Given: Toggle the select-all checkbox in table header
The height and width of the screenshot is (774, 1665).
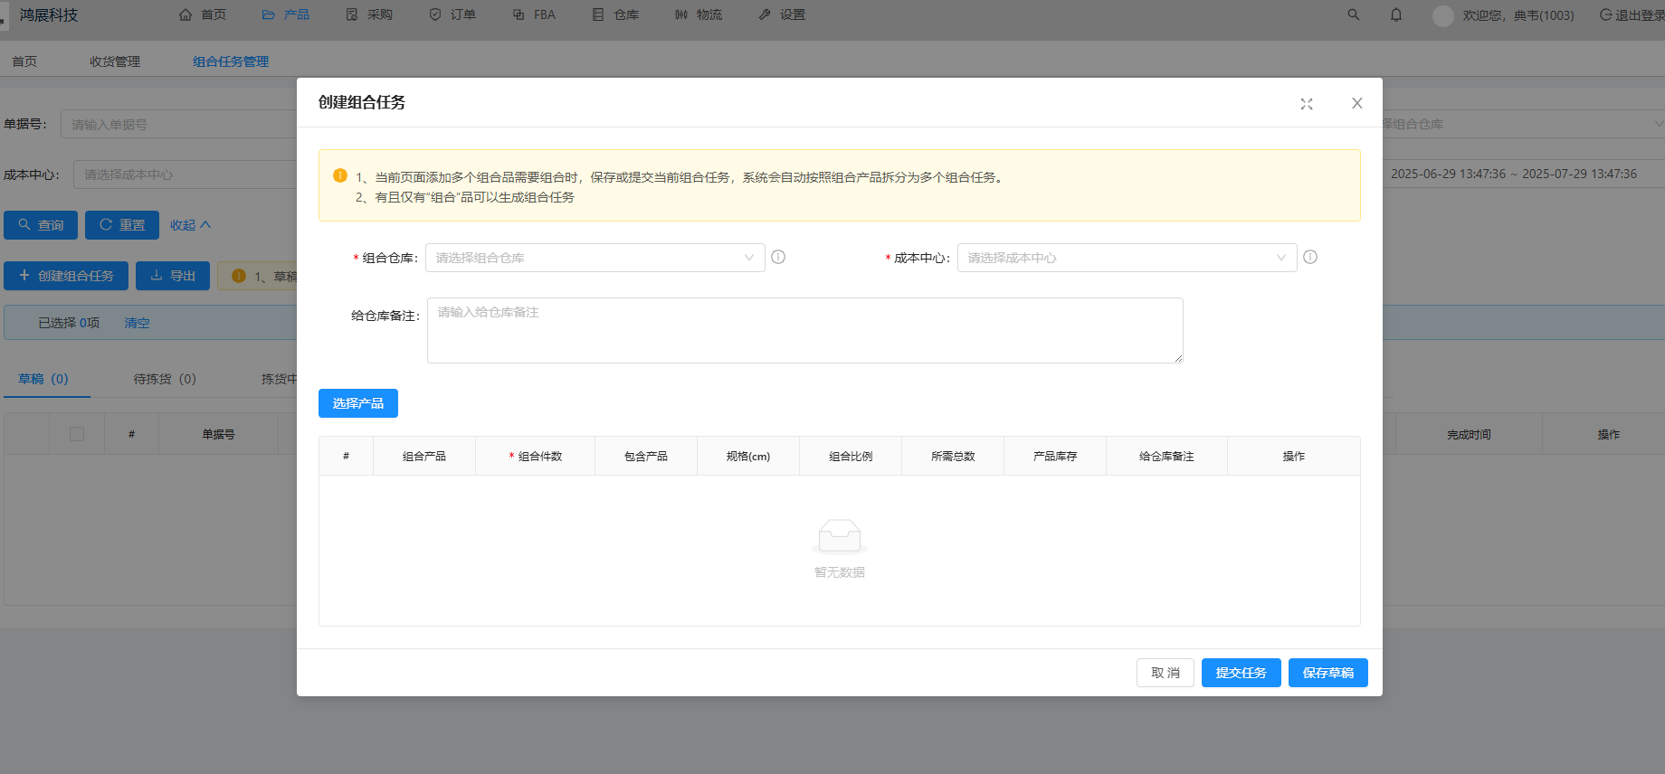Looking at the screenshot, I should [x=77, y=434].
